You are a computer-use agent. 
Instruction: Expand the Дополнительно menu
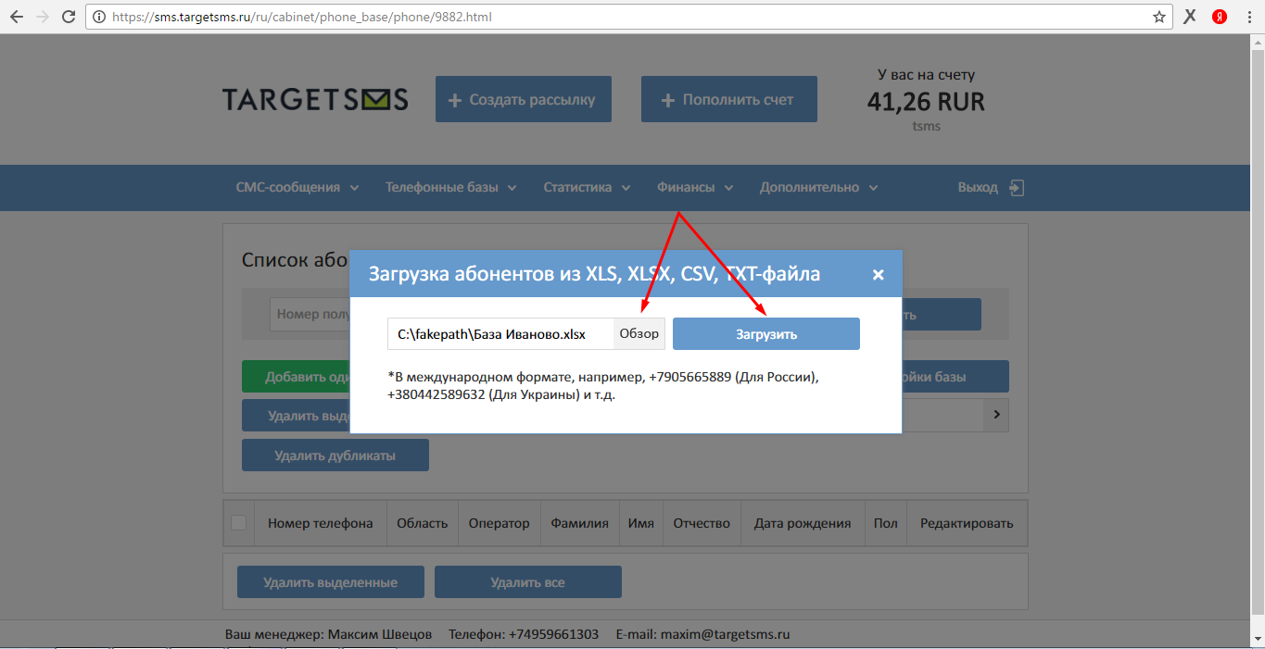coord(819,188)
